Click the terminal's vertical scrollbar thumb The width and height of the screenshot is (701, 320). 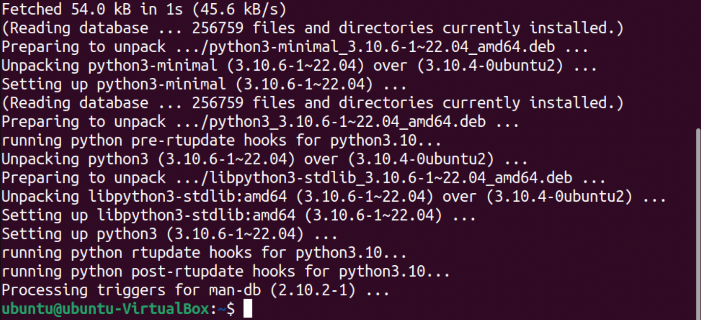pos(698,222)
